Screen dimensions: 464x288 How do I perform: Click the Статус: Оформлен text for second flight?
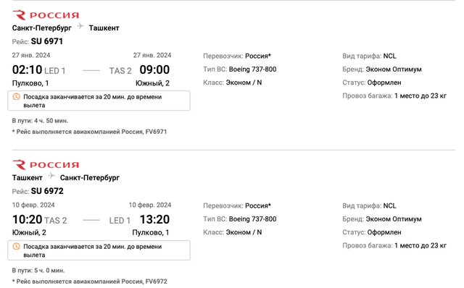pos(372,232)
